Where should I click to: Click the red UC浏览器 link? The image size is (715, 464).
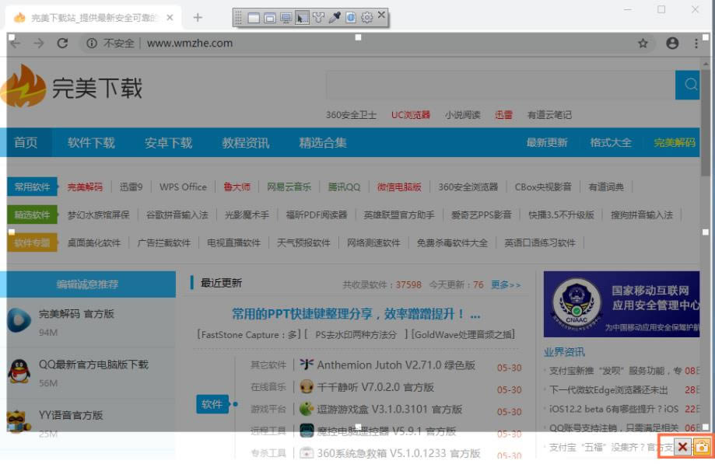(x=410, y=115)
